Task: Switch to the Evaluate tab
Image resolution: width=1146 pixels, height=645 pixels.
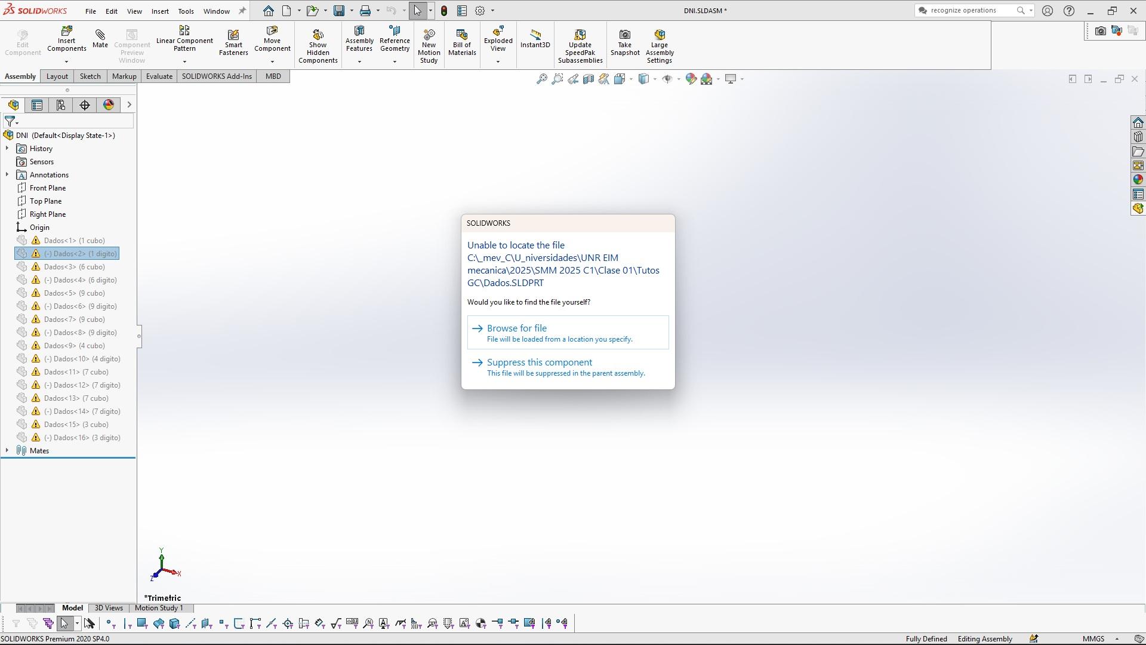Action: point(159,76)
